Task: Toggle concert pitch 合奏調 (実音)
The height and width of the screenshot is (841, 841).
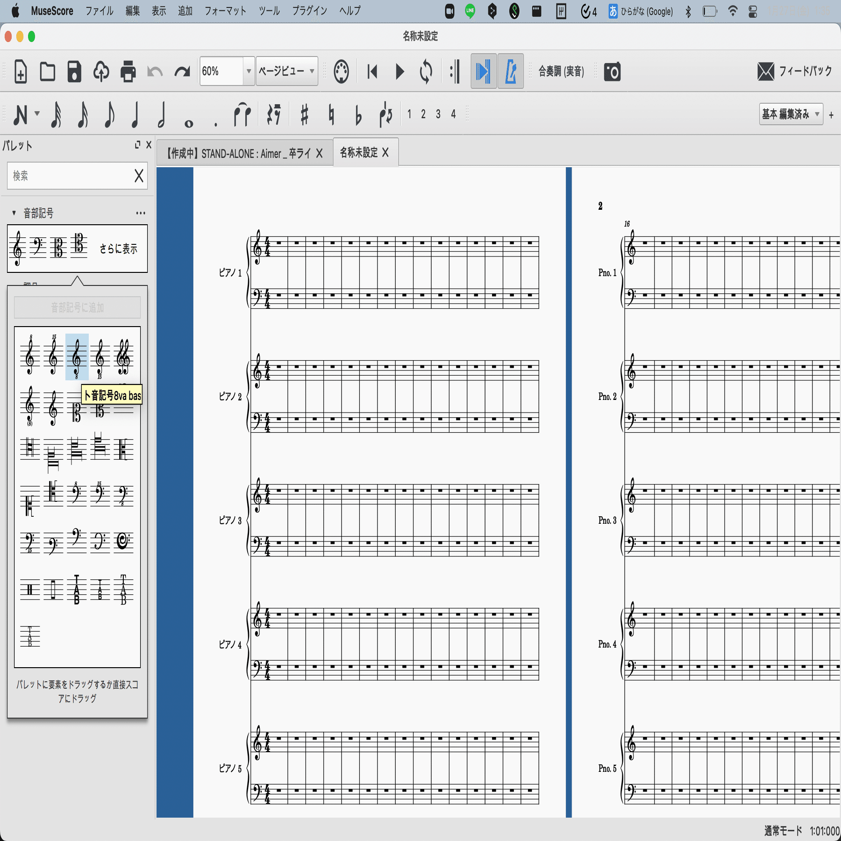Action: point(561,71)
